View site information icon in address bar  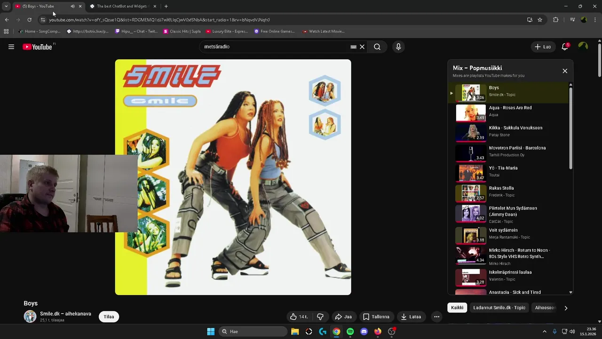[43, 20]
